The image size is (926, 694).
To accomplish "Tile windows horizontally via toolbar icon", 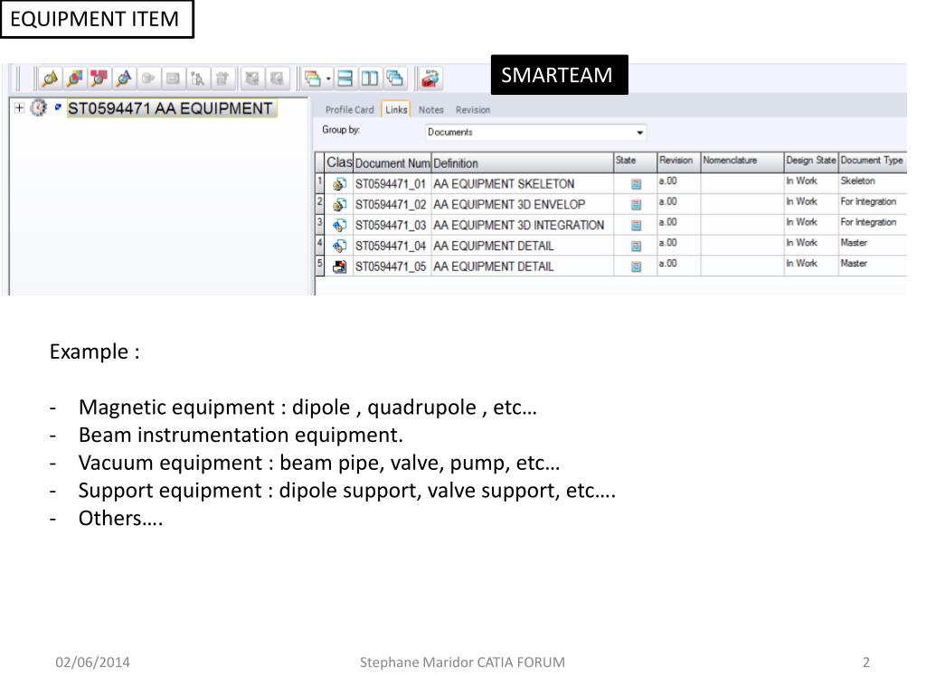I will [345, 79].
